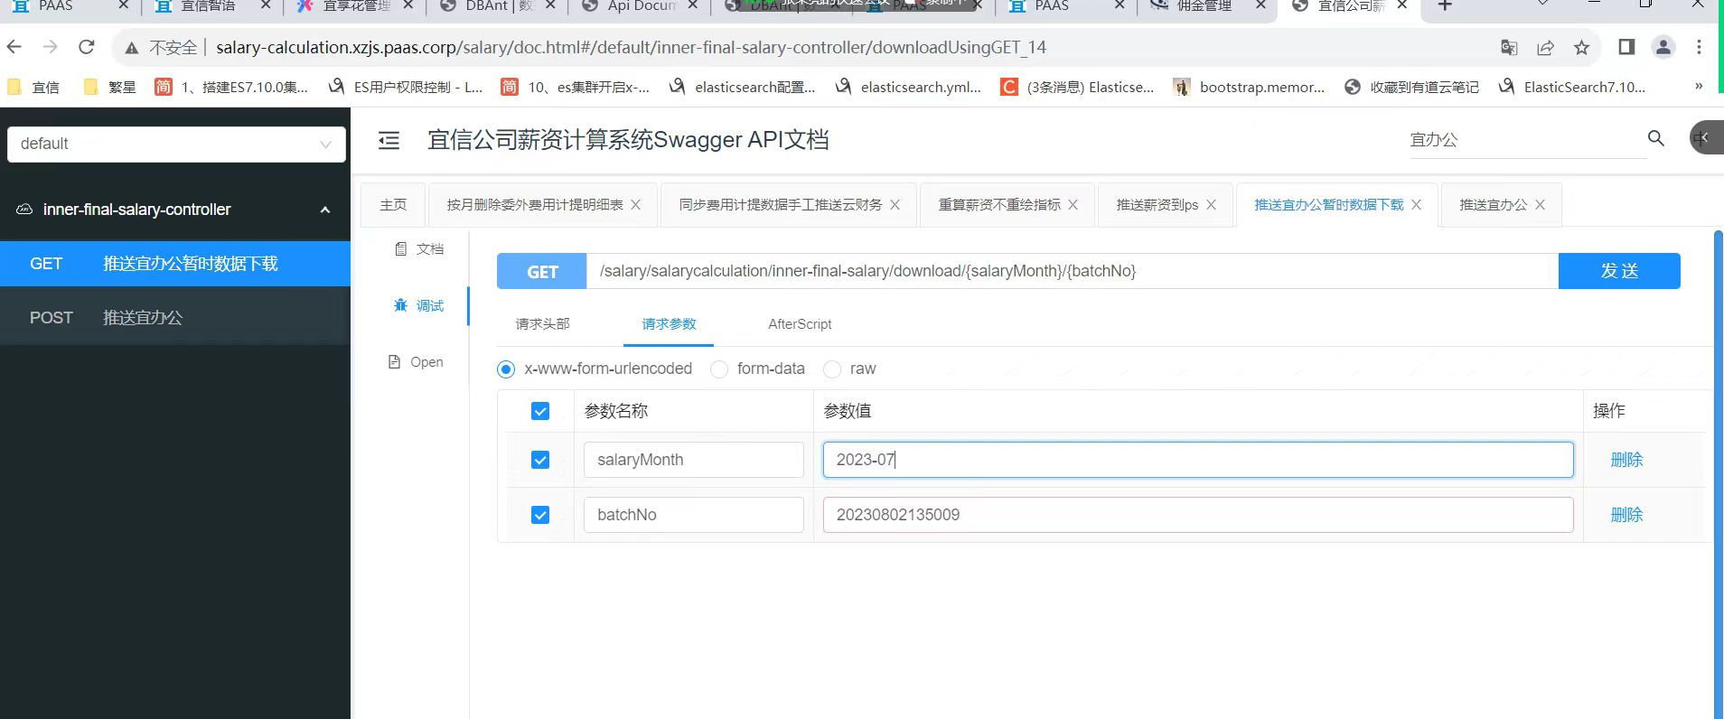Bookmark this page with the star icon
The width and height of the screenshot is (1724, 719).
[x=1581, y=47]
